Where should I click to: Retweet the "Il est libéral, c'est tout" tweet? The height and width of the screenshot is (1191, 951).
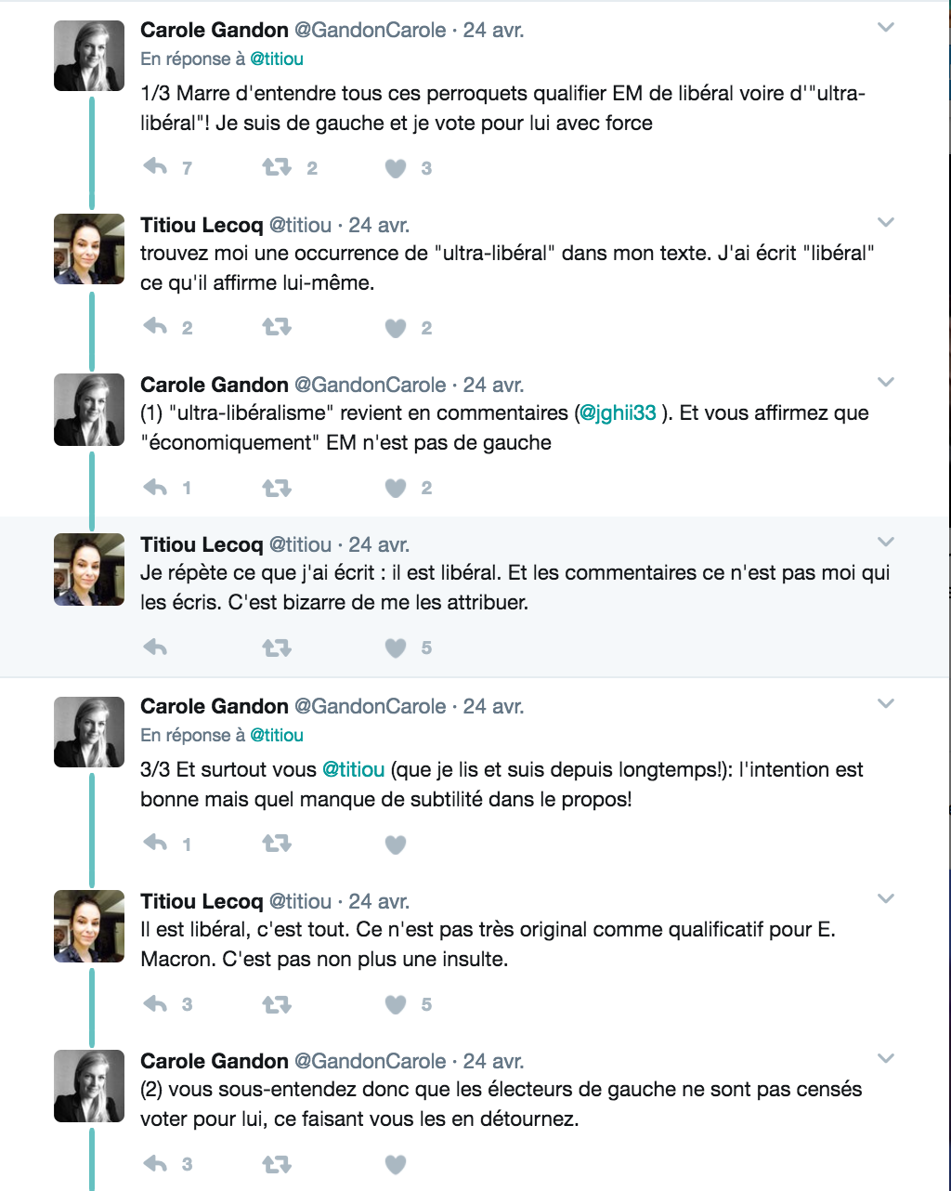pos(277,1003)
